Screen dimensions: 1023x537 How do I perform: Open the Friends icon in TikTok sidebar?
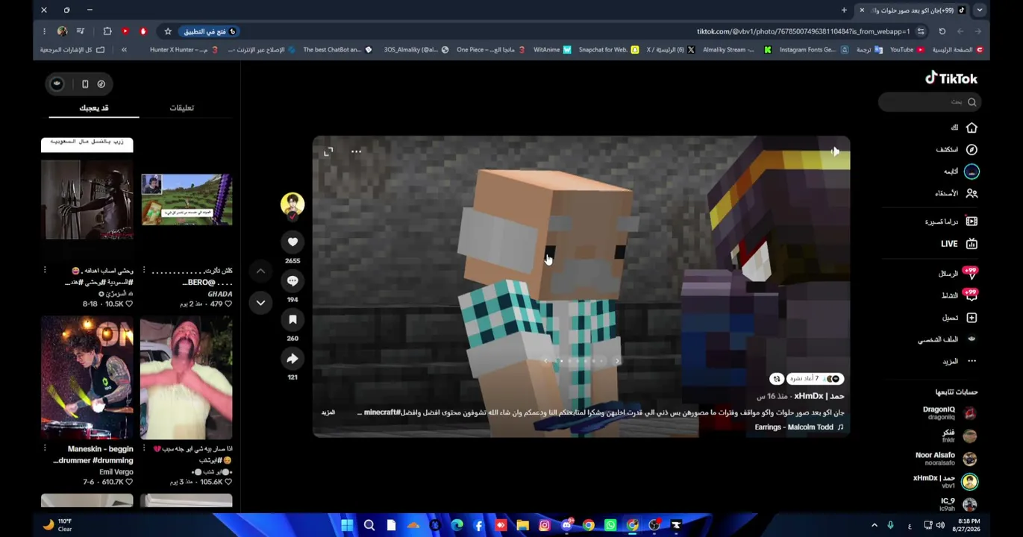tap(972, 193)
